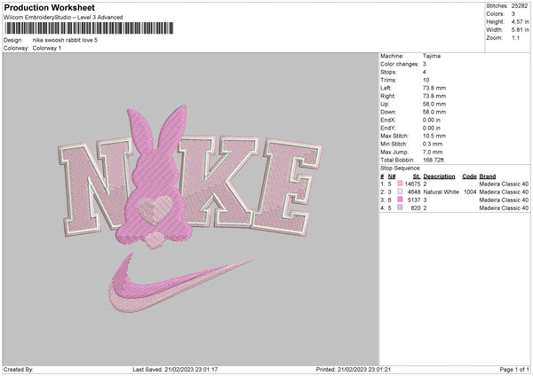Screen dimensions: 533x376
Task: Click the 'Created By:' footer label
Action: (19, 369)
